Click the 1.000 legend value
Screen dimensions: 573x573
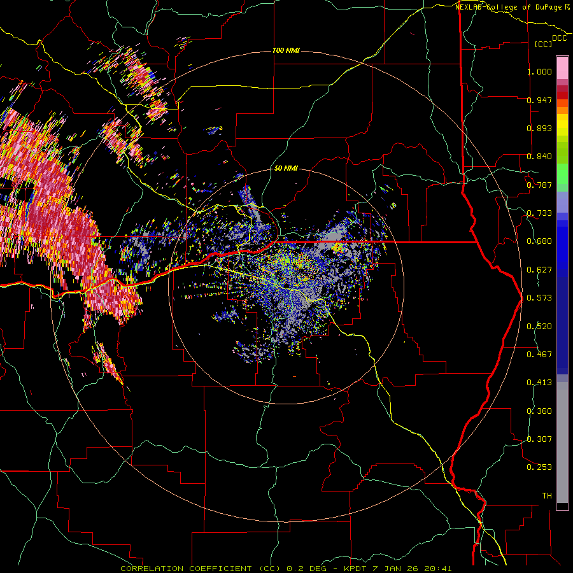(x=539, y=71)
